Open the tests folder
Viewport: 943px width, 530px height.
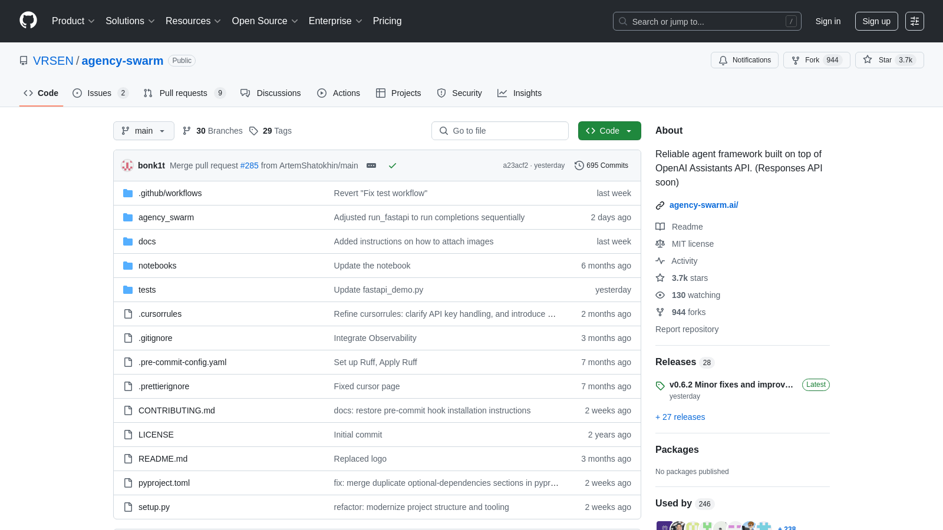[147, 290]
